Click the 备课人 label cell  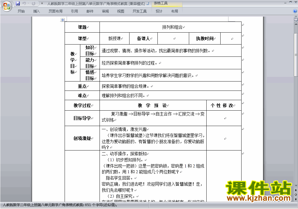pos(143,38)
